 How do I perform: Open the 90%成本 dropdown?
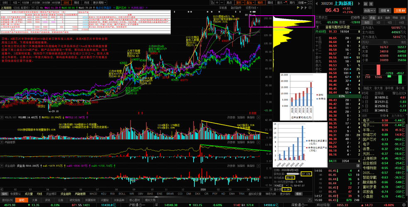point(281,186)
